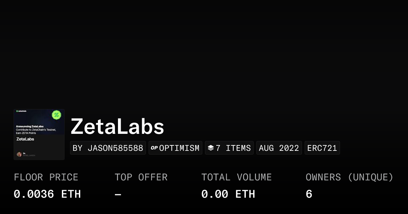
Task: Click the 7 ITEMS count text
Action: pyautogui.click(x=233, y=148)
